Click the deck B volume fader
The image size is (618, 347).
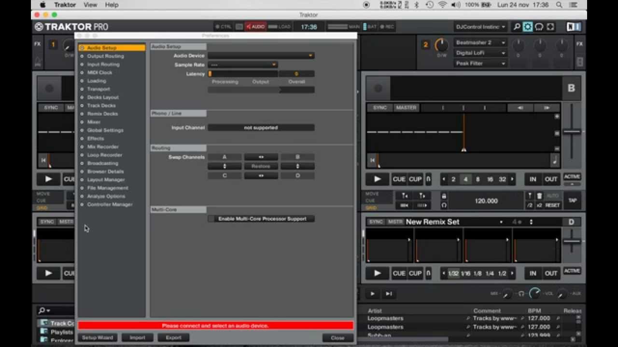(572, 132)
